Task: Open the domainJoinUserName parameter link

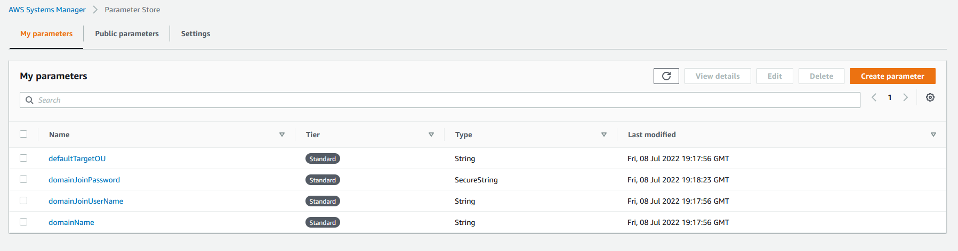Action: click(x=86, y=201)
